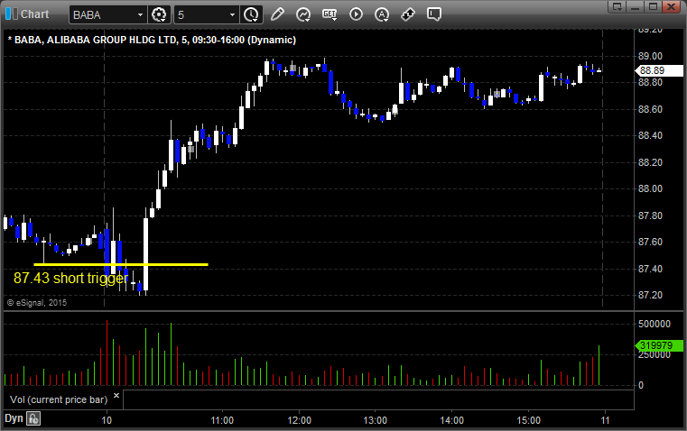
Task: Open the GET studies menu icon
Action: pyautogui.click(x=330, y=14)
